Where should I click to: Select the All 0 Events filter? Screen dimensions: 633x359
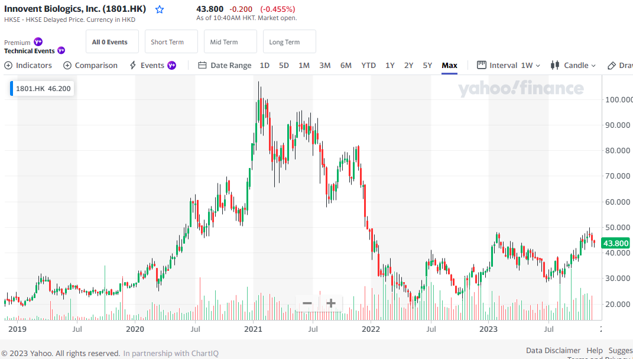coord(112,41)
